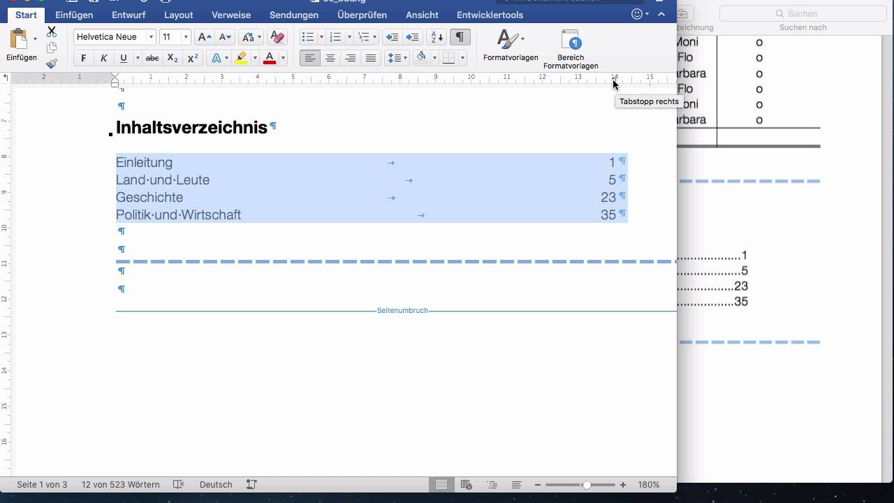The width and height of the screenshot is (894, 503).
Task: Clear all formatting with the eraser icon
Action: (x=277, y=37)
